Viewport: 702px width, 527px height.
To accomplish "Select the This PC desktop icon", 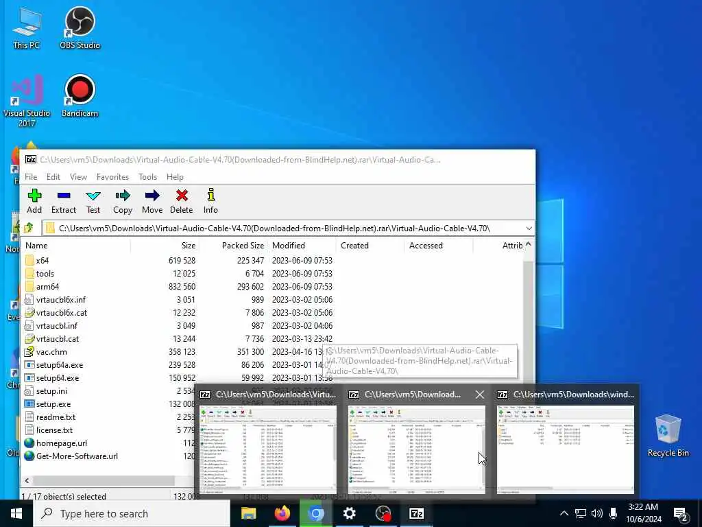I will click(27, 27).
